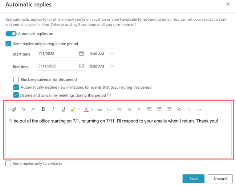The height and width of the screenshot is (186, 236).
Task: Click the superscript font style icon
Action: click(33, 109)
